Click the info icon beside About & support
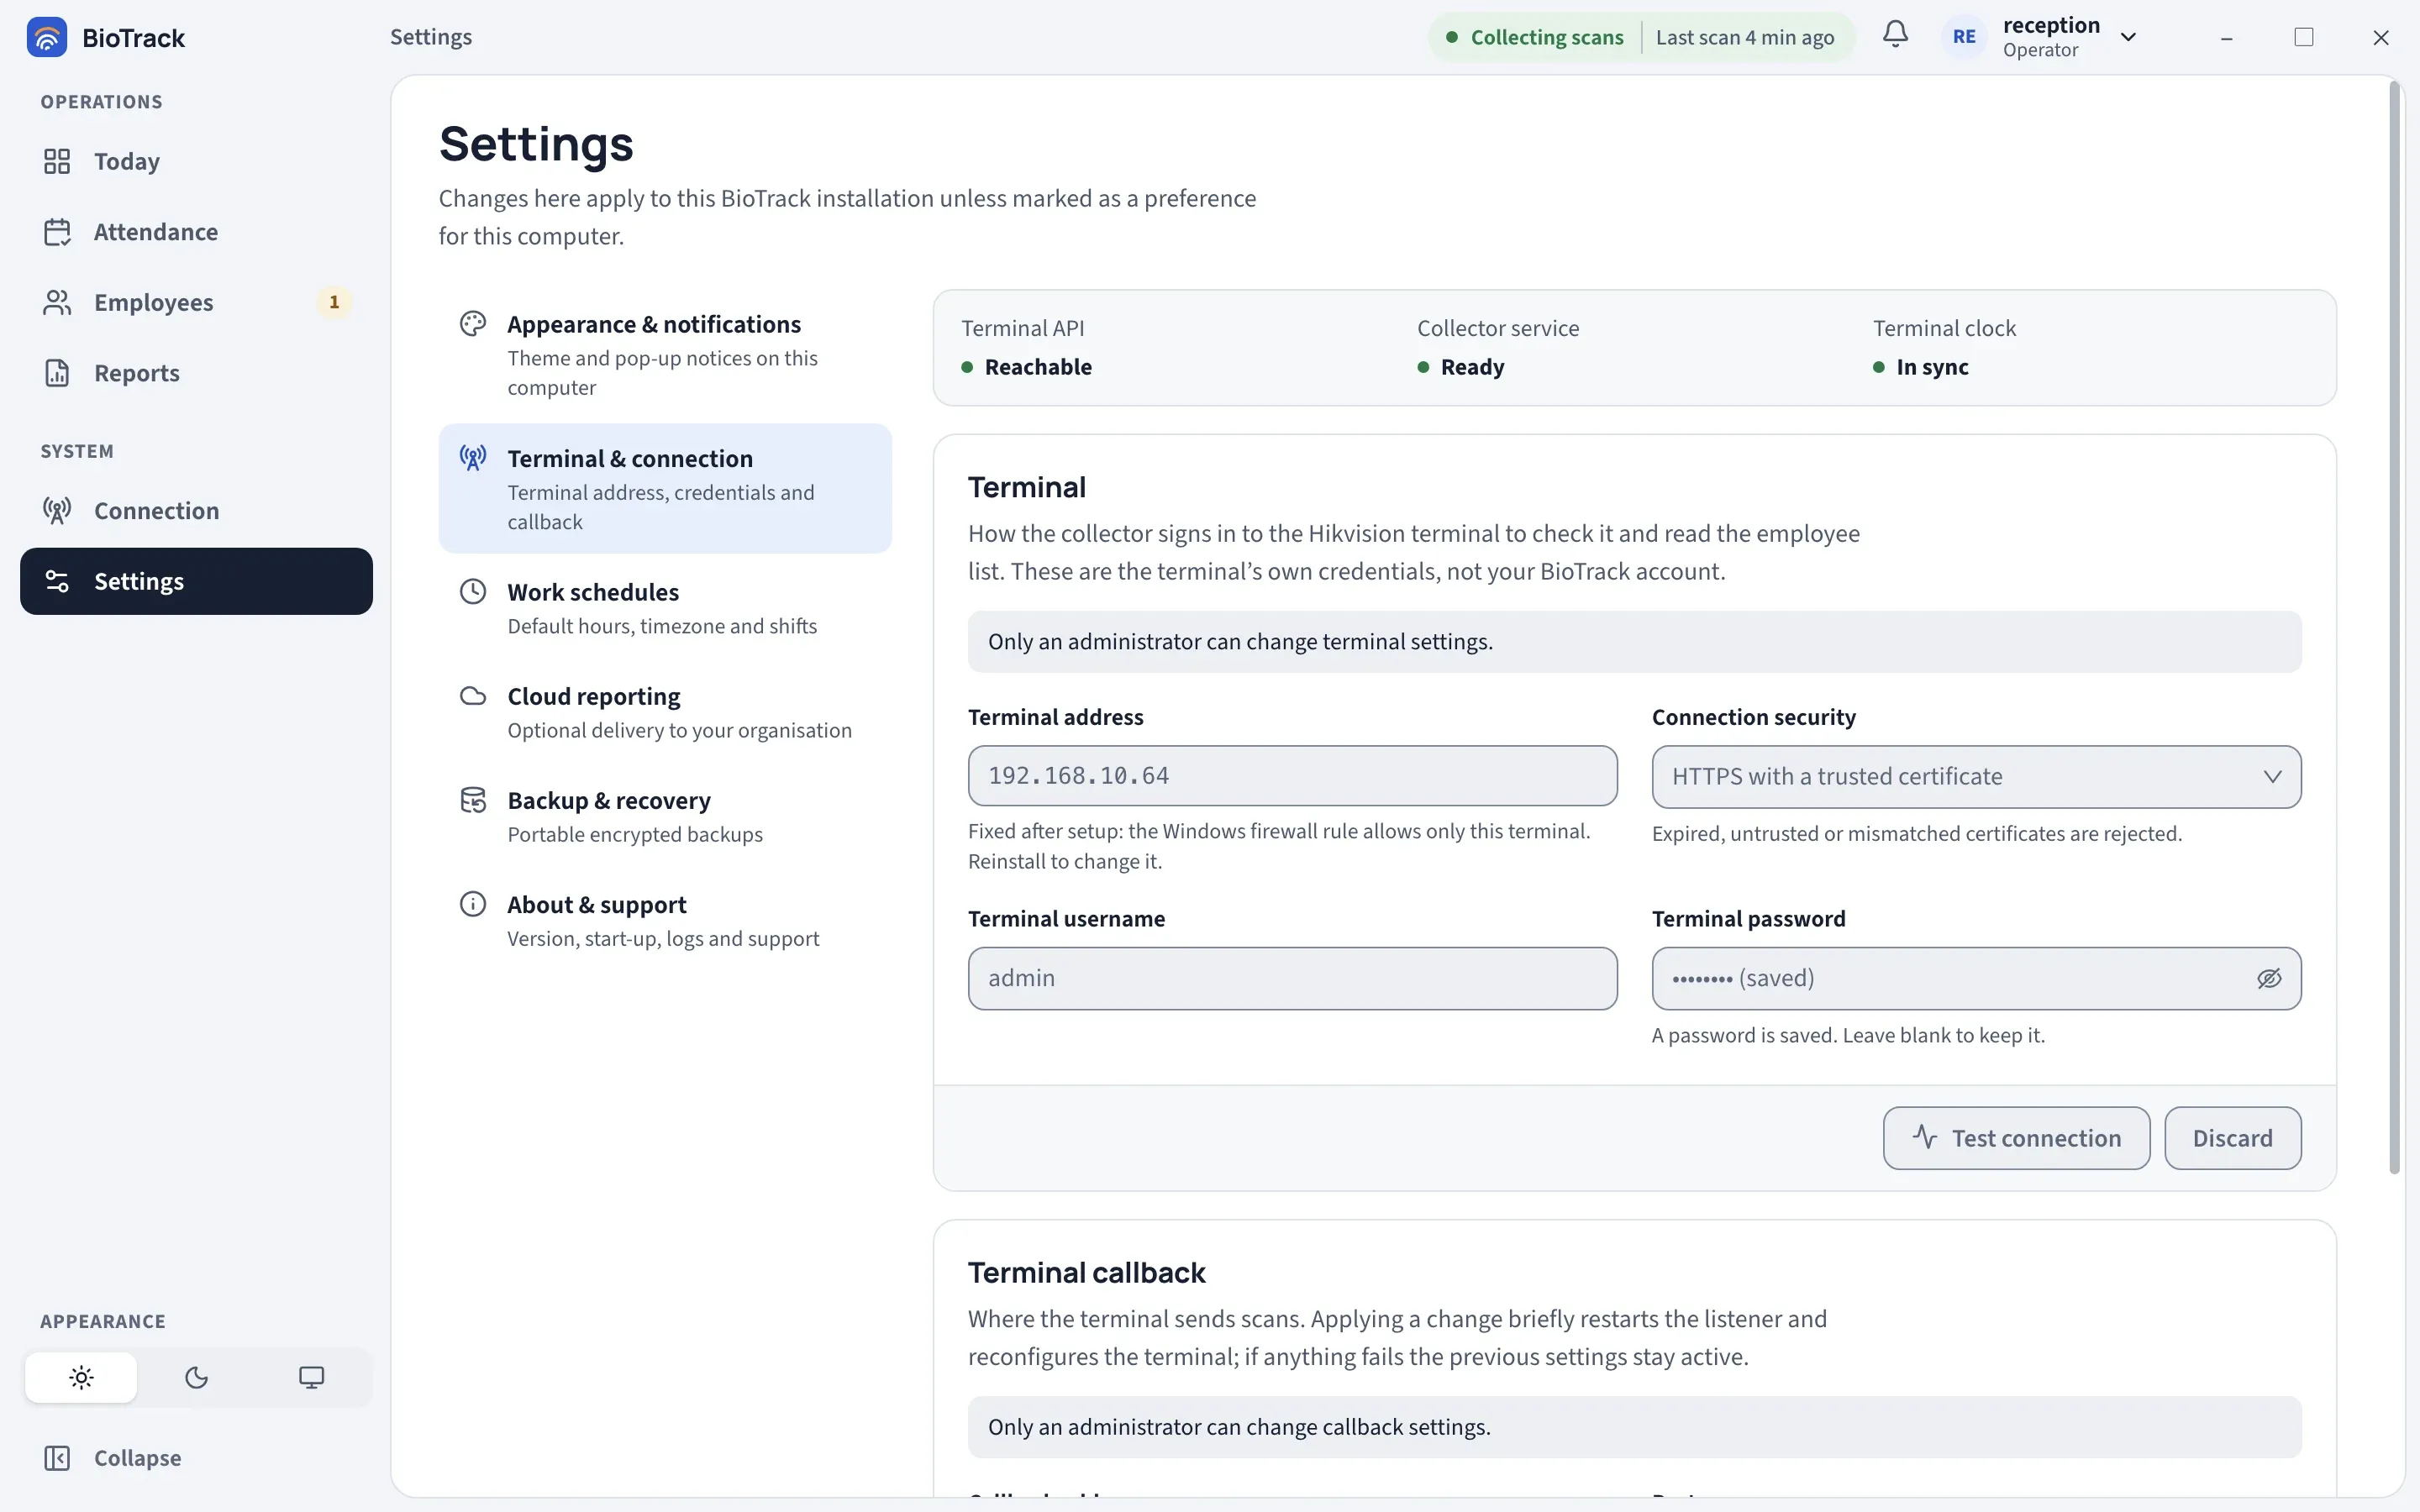 coord(473,904)
